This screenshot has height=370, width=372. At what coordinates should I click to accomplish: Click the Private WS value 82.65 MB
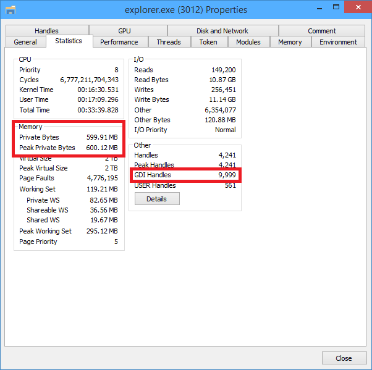coord(104,200)
